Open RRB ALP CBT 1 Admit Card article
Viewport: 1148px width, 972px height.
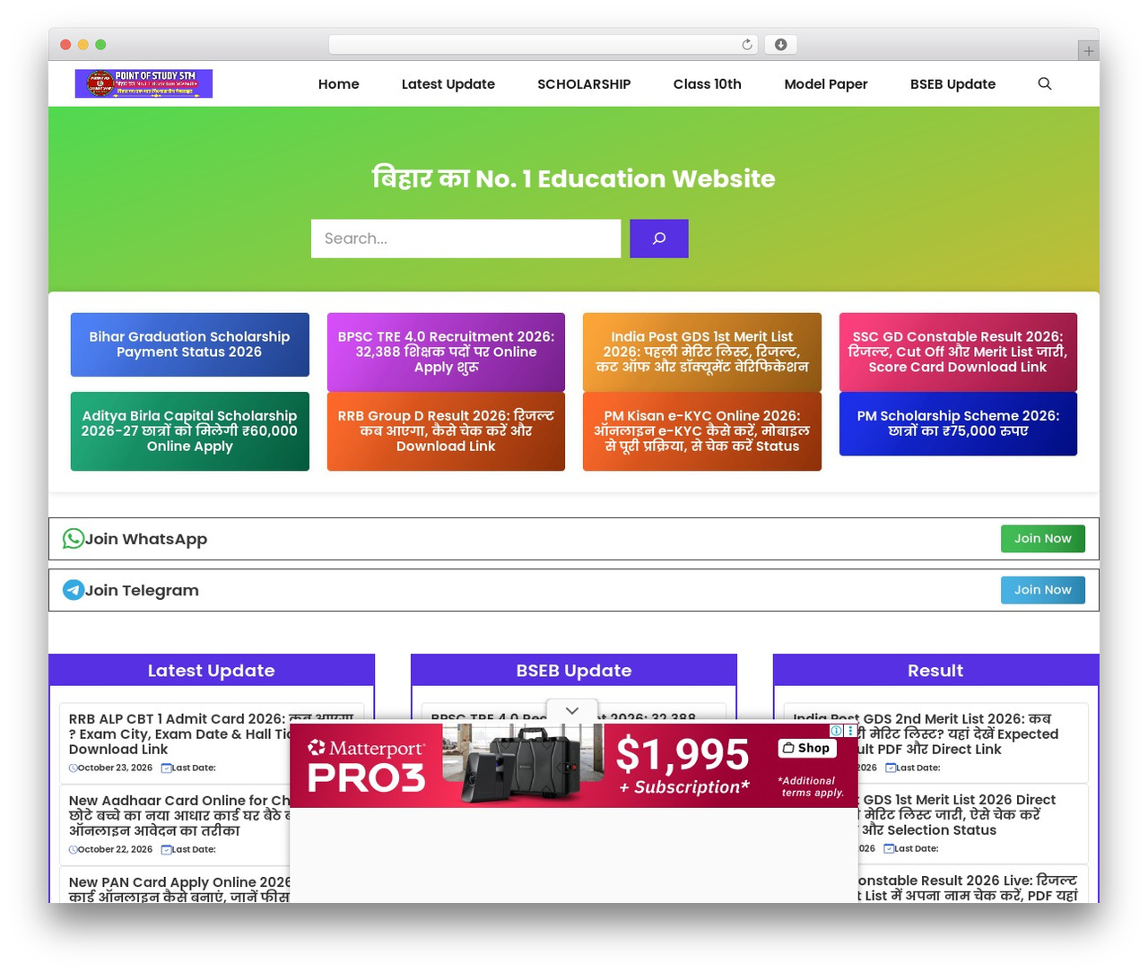pyautogui.click(x=179, y=733)
